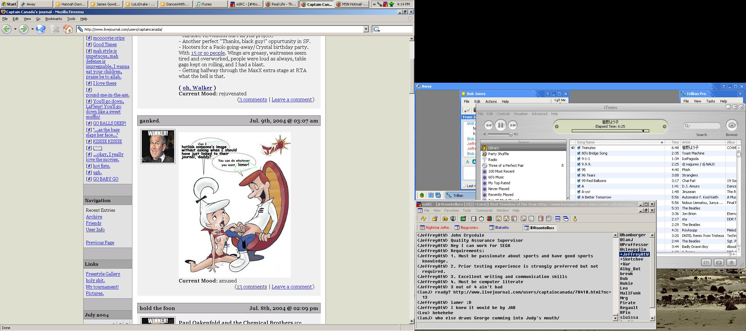Screen dimensions: 746x331
Task: Open Trillian Pro window rollup dropdown
Action: coord(740,94)
